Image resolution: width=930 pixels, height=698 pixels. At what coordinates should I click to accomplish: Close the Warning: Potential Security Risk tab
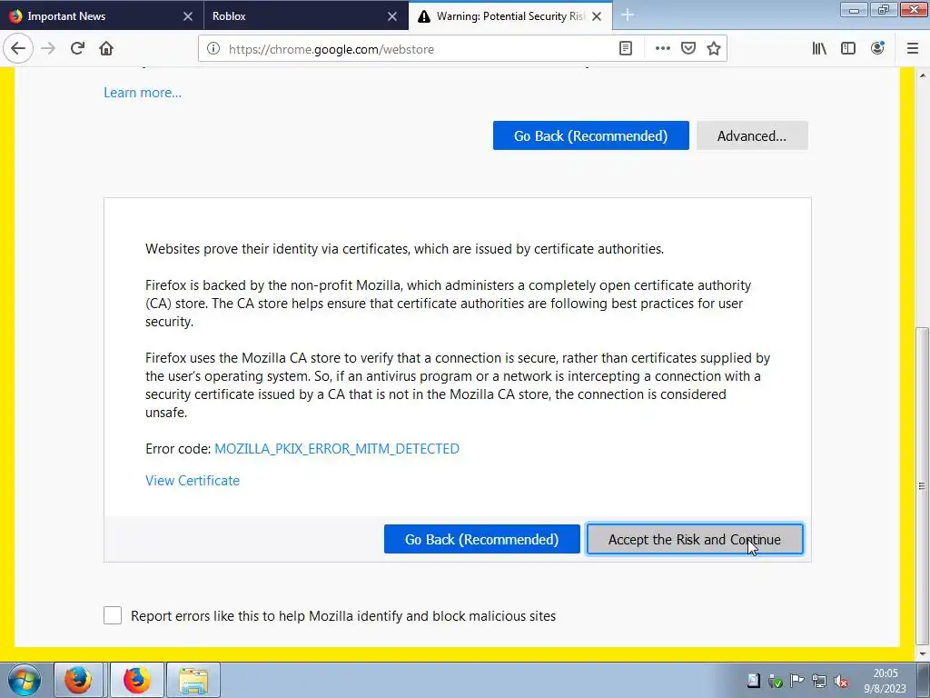[x=597, y=16]
